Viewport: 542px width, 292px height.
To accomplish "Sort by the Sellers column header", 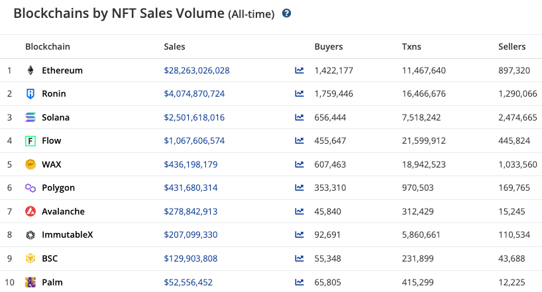I will (512, 47).
